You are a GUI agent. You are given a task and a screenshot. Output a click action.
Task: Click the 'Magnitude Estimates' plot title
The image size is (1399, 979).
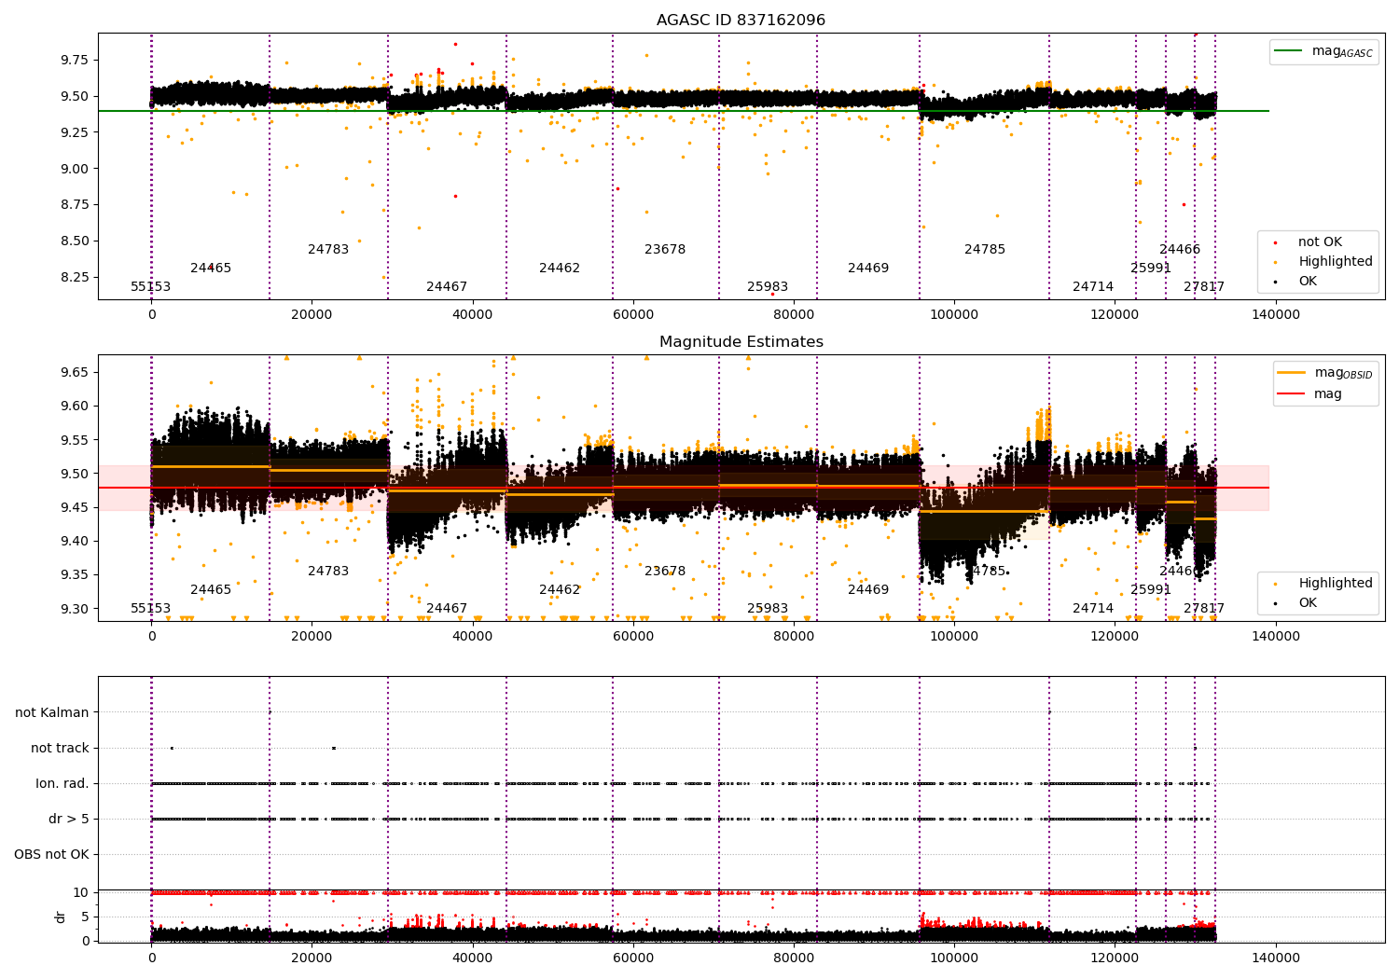741,342
